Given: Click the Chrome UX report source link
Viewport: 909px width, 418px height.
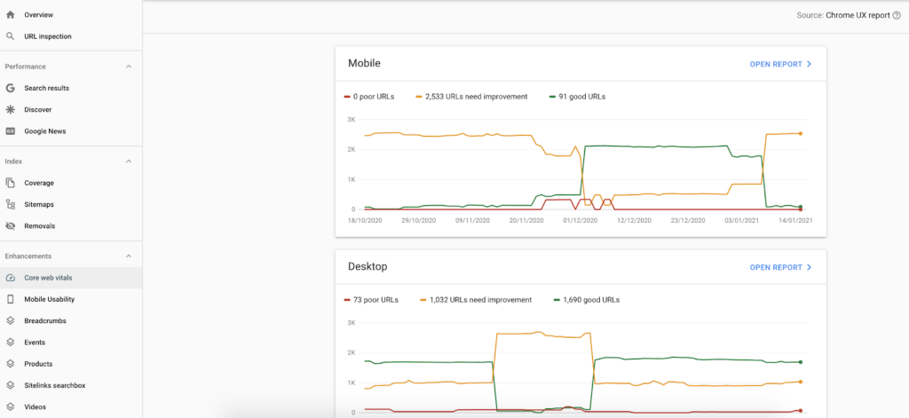Looking at the screenshot, I should pyautogui.click(x=858, y=16).
